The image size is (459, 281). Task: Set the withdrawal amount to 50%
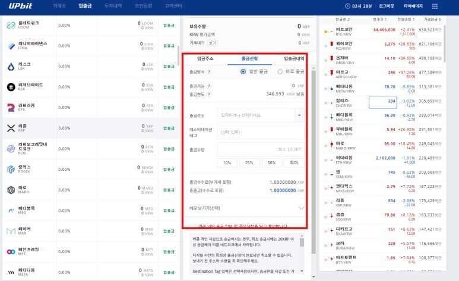coord(271,162)
